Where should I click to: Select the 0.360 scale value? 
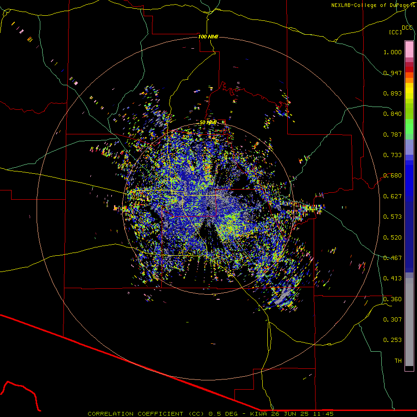point(392,299)
